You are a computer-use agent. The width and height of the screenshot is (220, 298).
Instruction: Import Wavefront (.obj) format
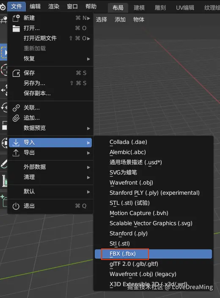click(x=153, y=182)
